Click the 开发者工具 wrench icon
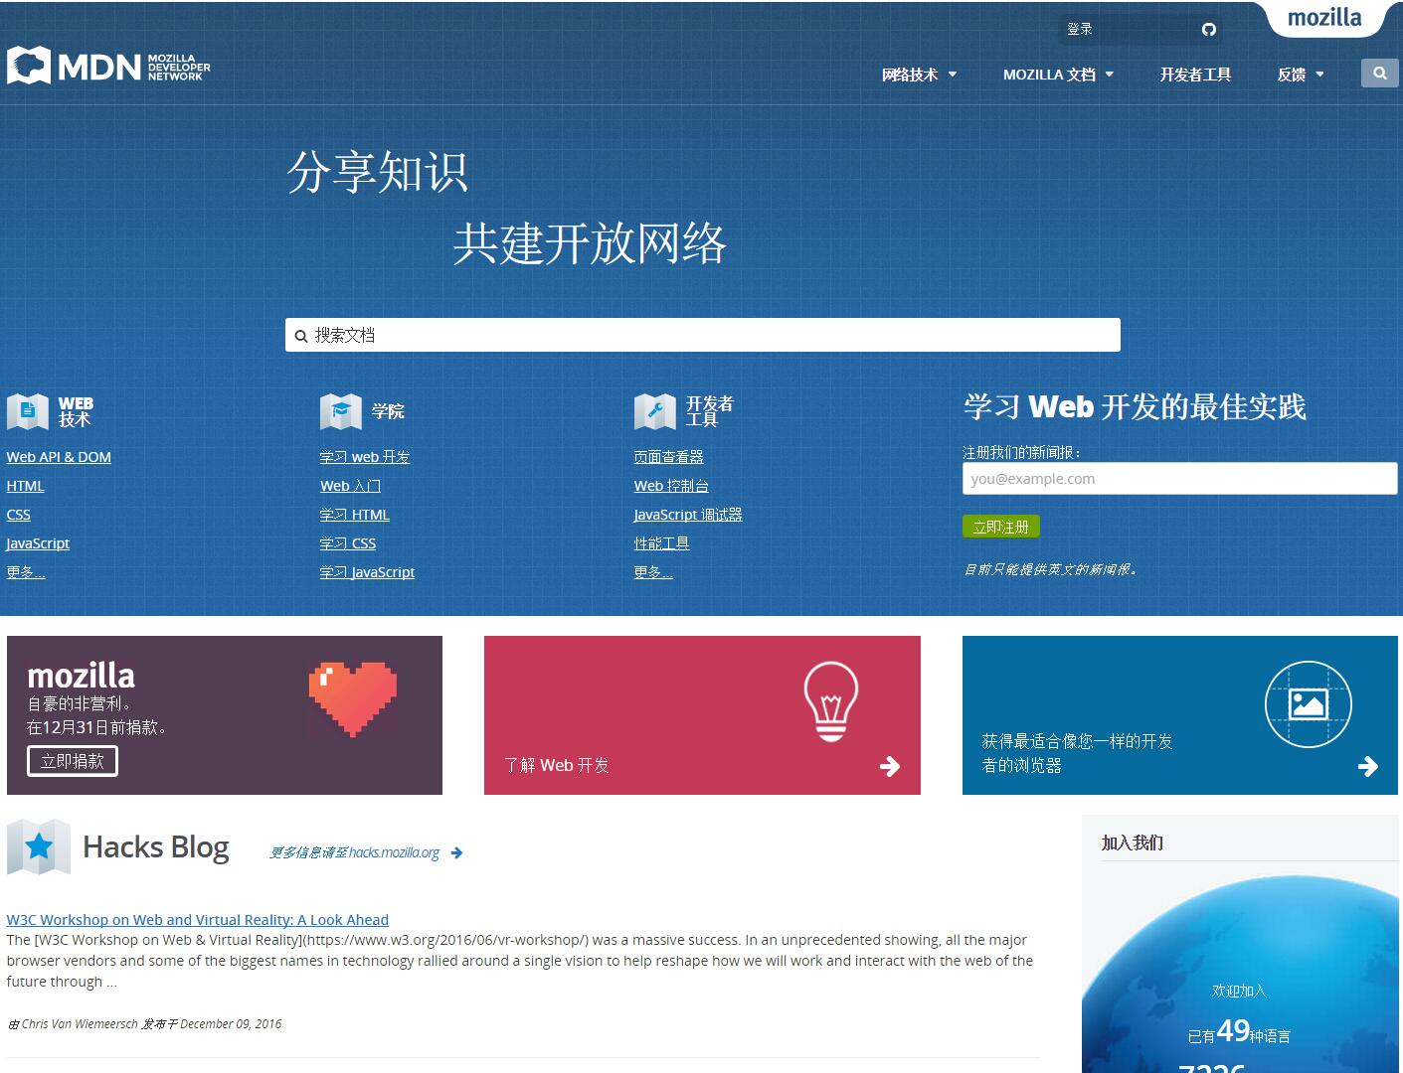This screenshot has width=1403, height=1073. pyautogui.click(x=655, y=411)
